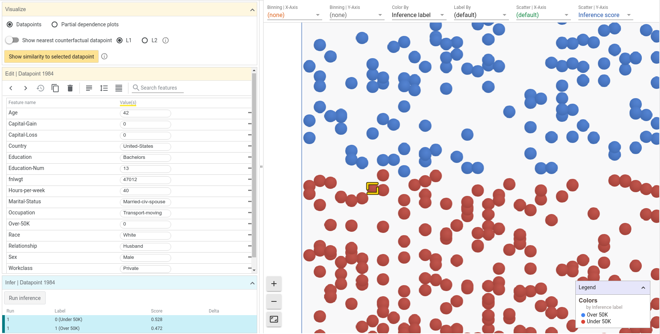Toggle nearest counterfactual datapoint switch

pyautogui.click(x=12, y=40)
